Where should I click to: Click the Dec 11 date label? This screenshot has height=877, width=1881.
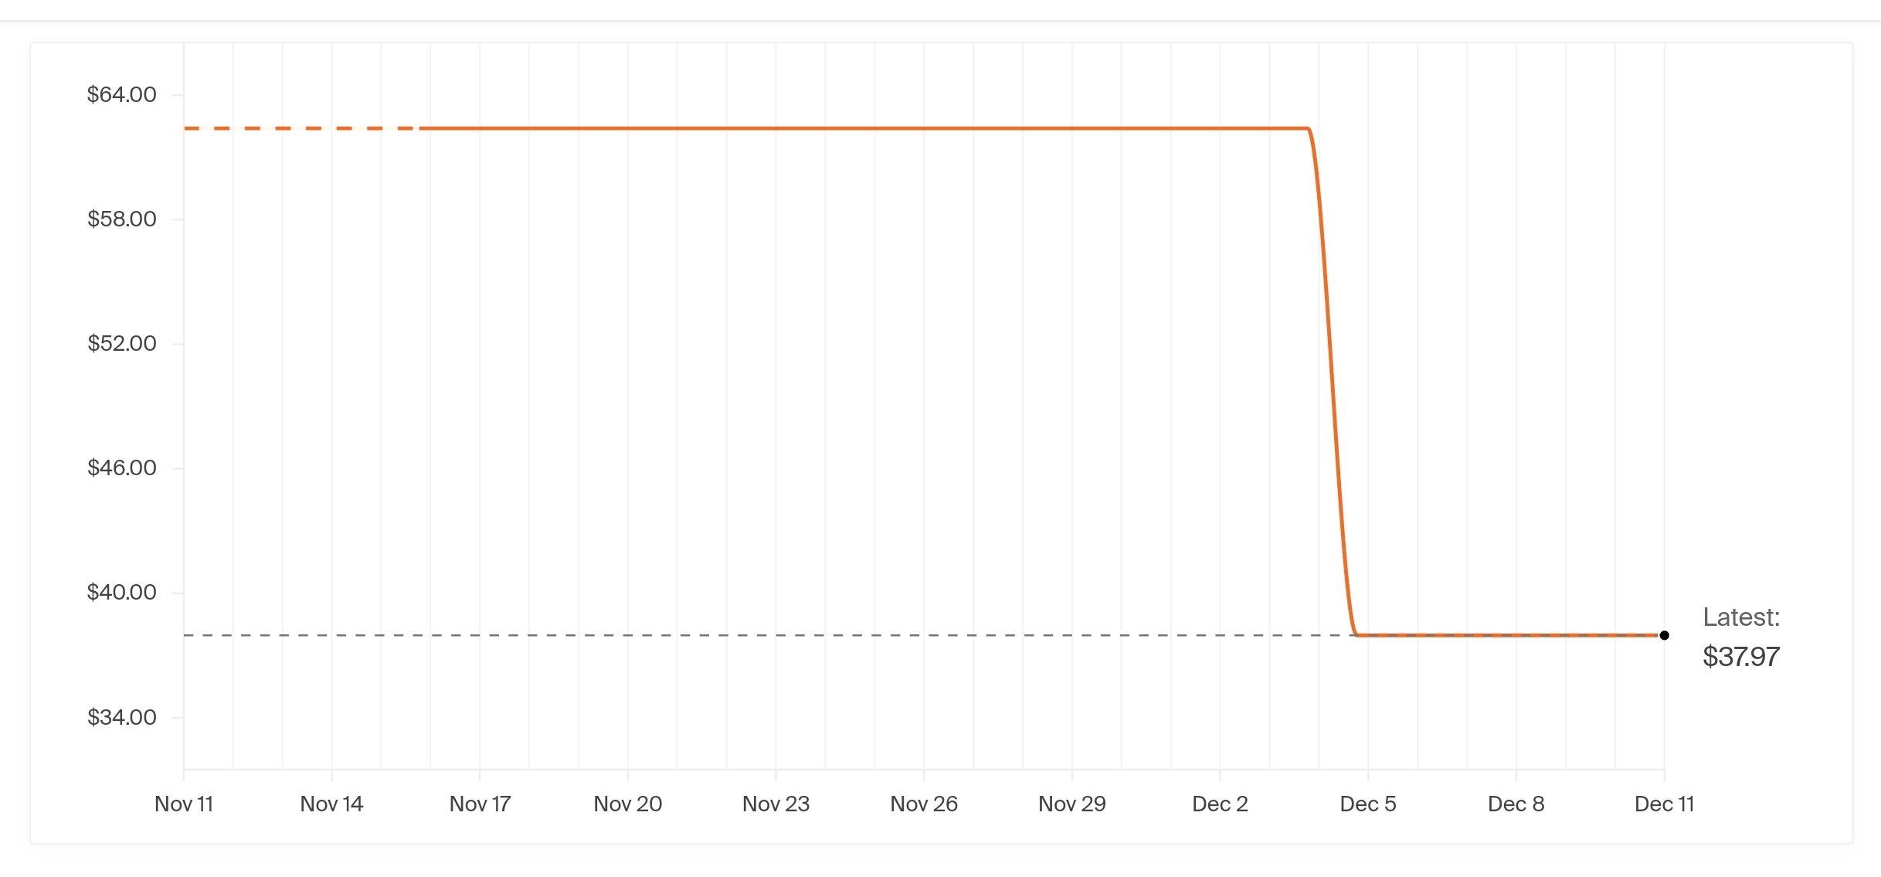coord(1664,804)
